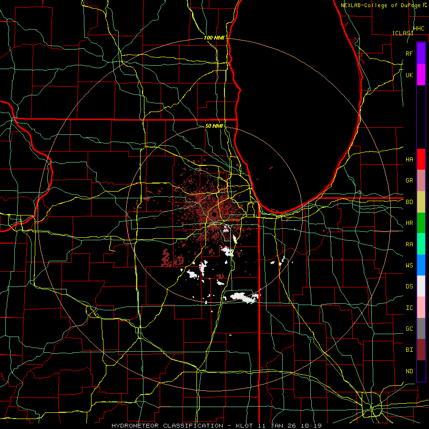
Task: Select the BD yellow legend block
Action: point(421,202)
